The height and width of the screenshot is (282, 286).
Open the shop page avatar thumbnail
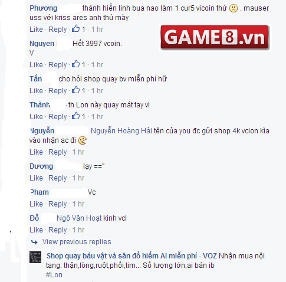coord(35,257)
